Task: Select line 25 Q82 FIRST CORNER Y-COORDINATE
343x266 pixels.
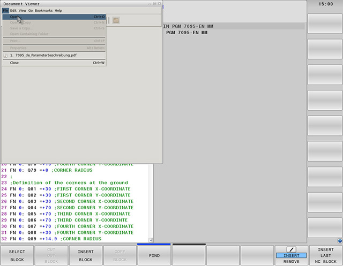Action: [65, 195]
